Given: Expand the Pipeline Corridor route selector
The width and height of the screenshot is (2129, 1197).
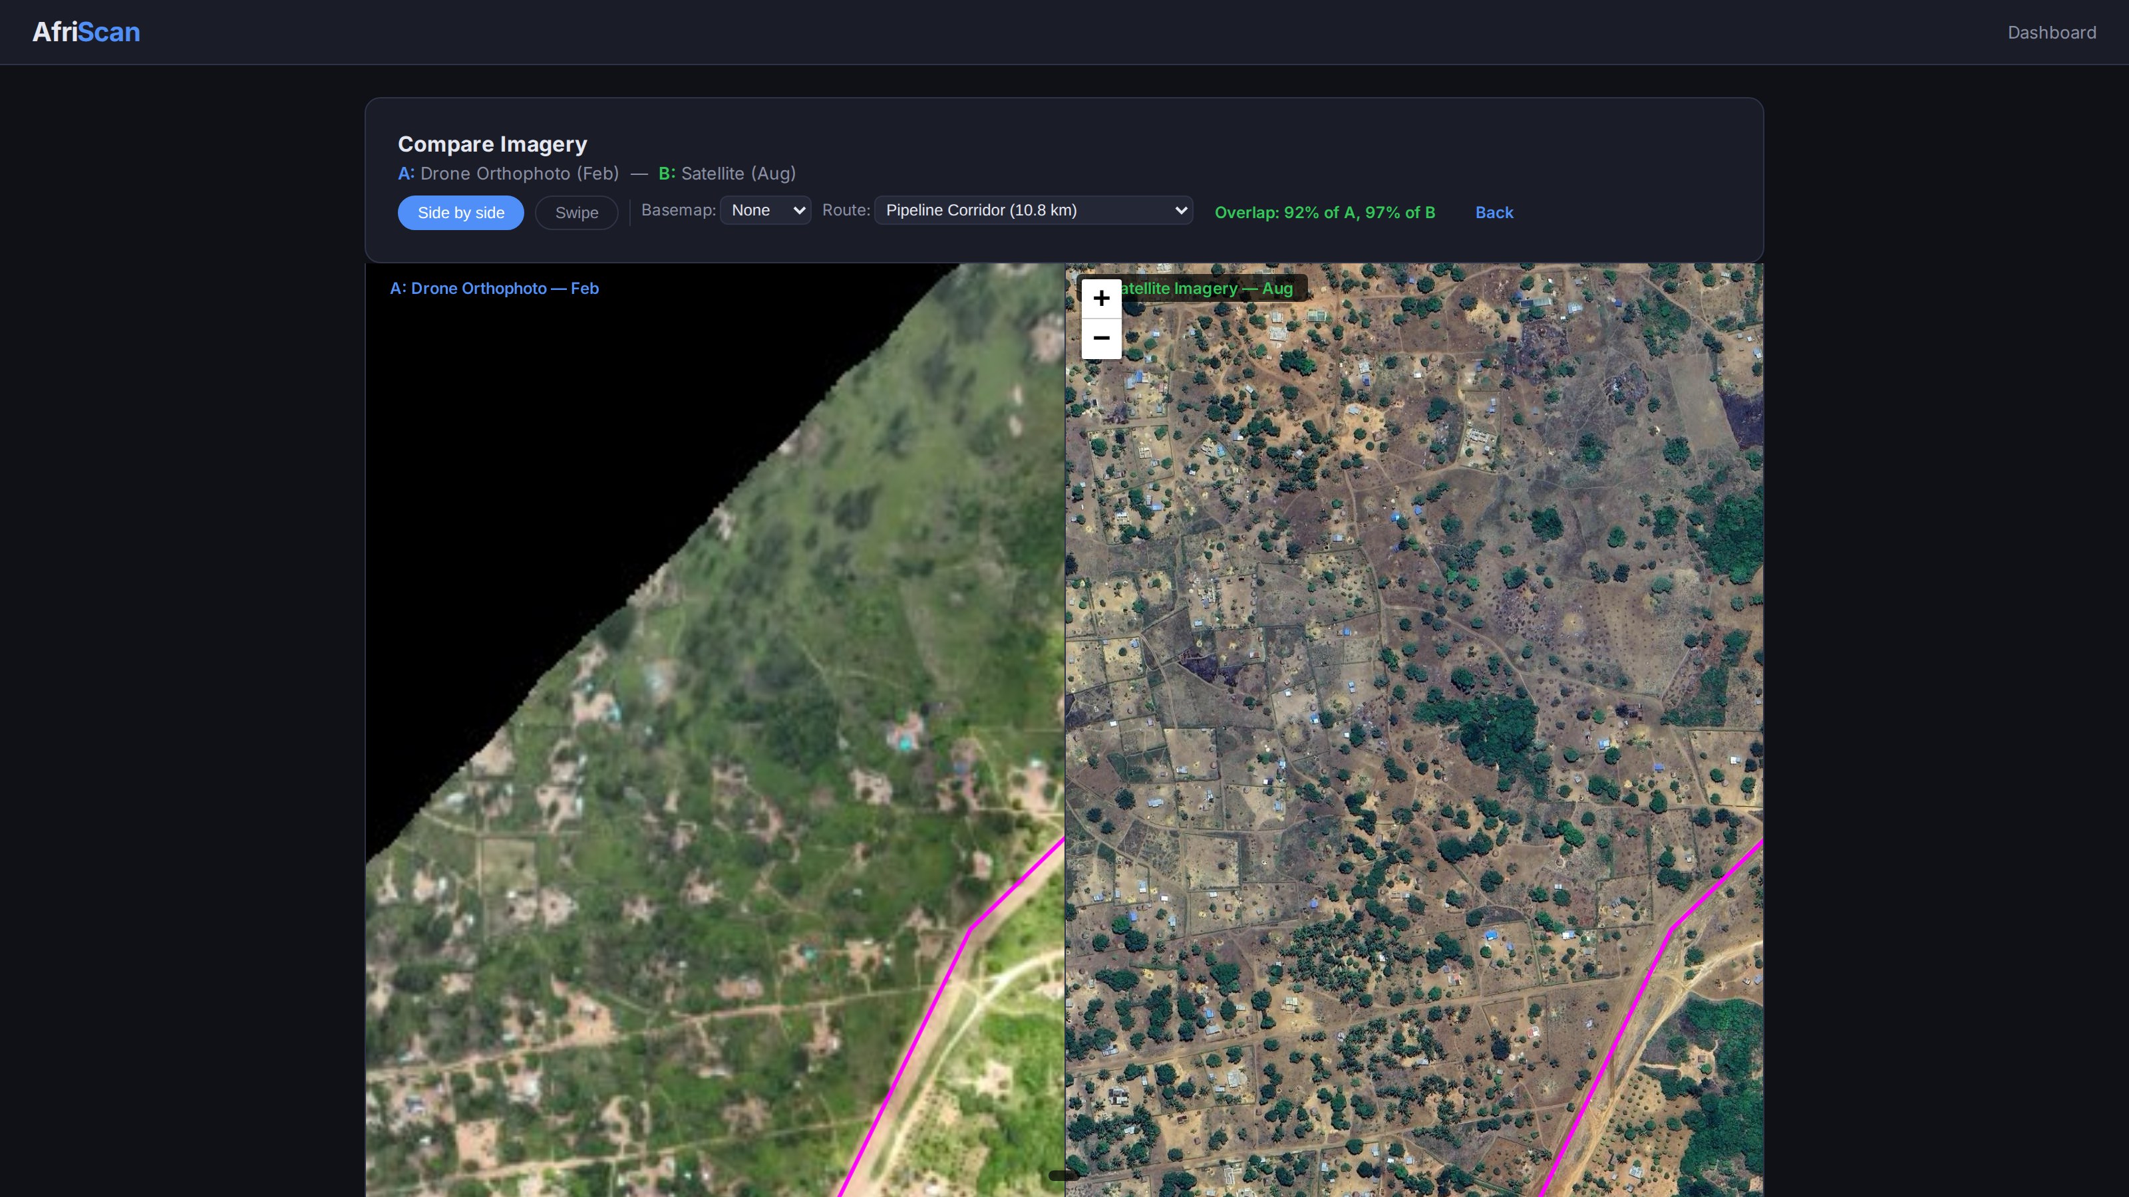Looking at the screenshot, I should click(x=1033, y=210).
